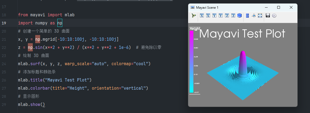Click the 'Mayavi Test Plot' title in scene
This screenshot has width=310, height=113.
click(242, 34)
